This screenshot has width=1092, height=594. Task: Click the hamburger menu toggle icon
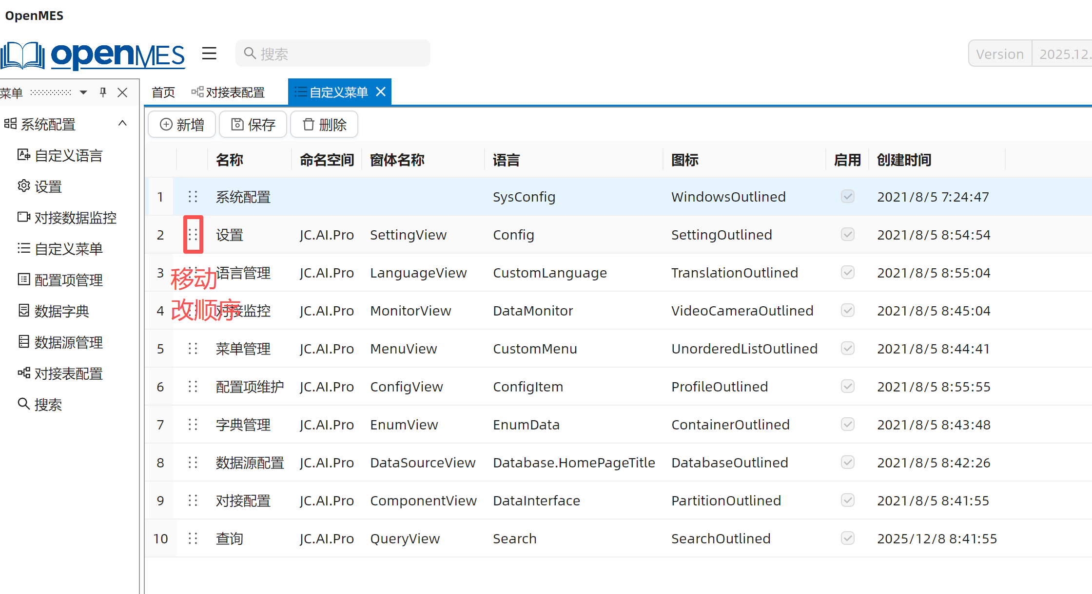click(209, 54)
